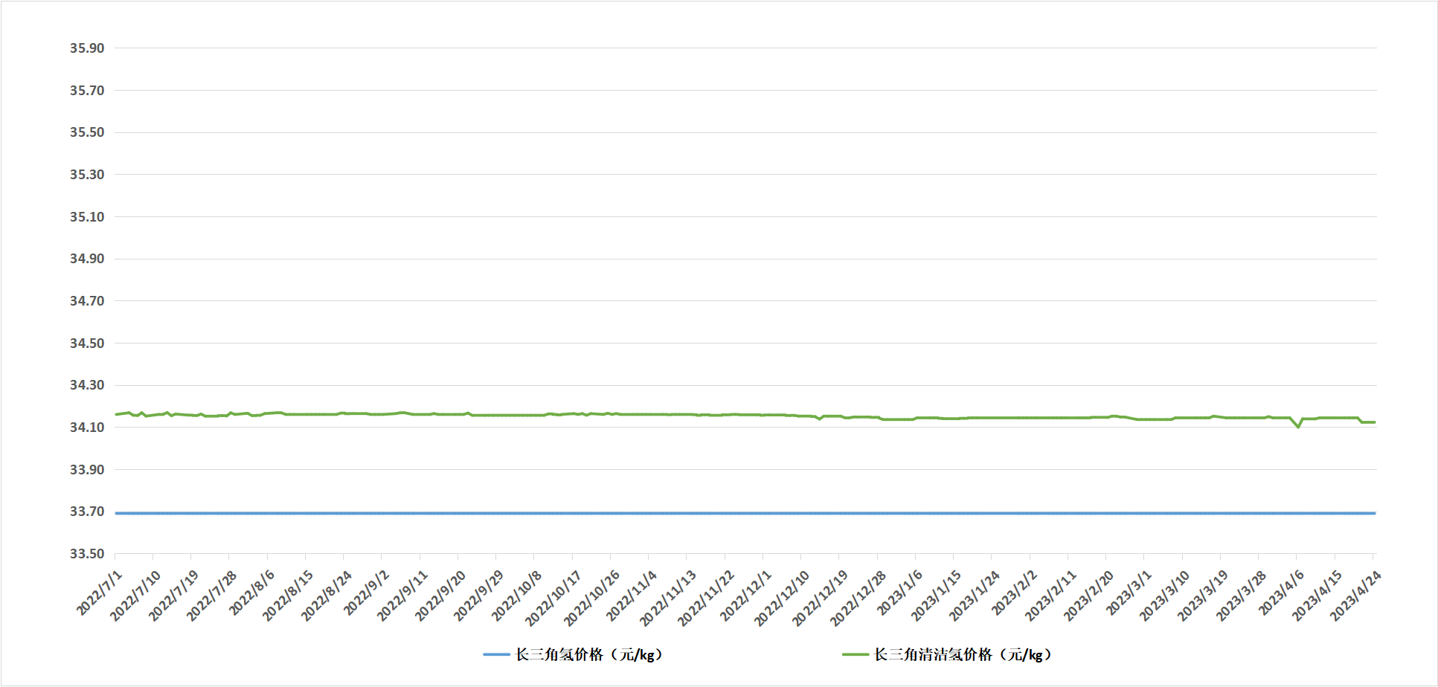Click x-axis date 2023/4/24
The width and height of the screenshot is (1438, 687).
[1355, 596]
